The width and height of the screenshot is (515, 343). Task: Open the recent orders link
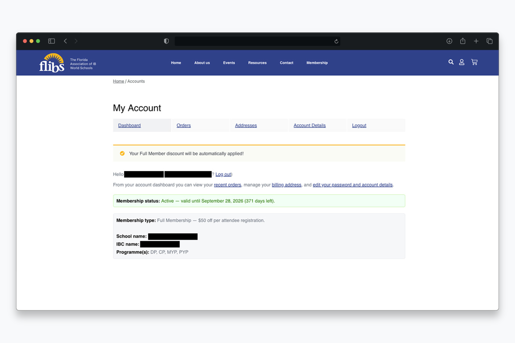pos(227,185)
